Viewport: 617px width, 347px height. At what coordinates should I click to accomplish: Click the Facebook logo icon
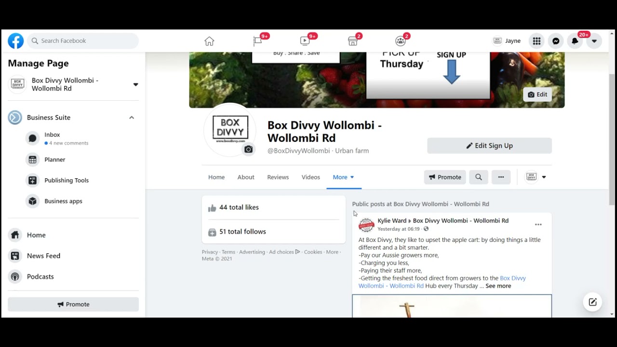coord(15,41)
